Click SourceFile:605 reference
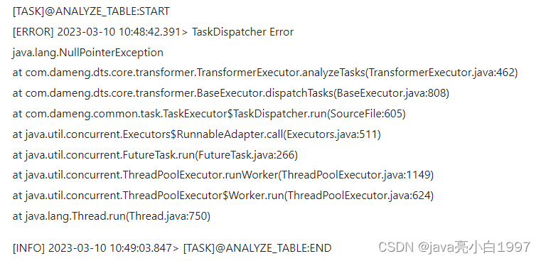The image size is (541, 261). coord(366,114)
